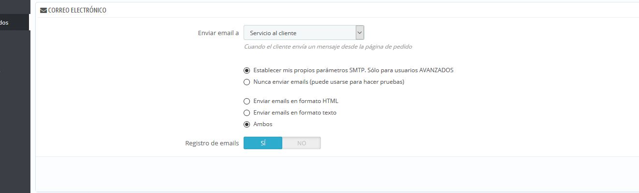Click the 'Enviar emails en formato texto' label text
The image size is (639, 193).
(295, 113)
